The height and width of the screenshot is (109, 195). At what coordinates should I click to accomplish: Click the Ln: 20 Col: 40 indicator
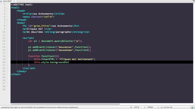point(166,107)
